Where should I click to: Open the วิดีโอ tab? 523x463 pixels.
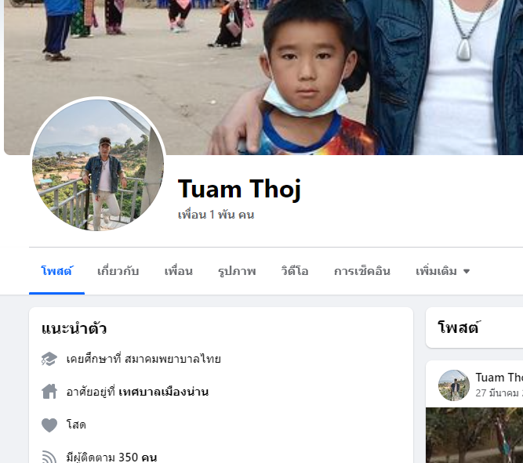[295, 271]
